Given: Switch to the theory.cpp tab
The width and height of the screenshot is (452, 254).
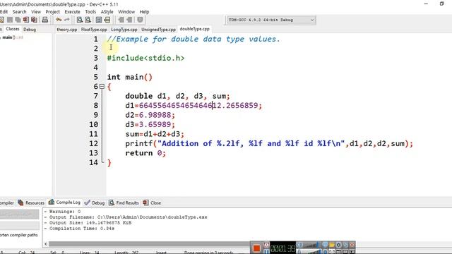Looking at the screenshot, I should (67, 30).
